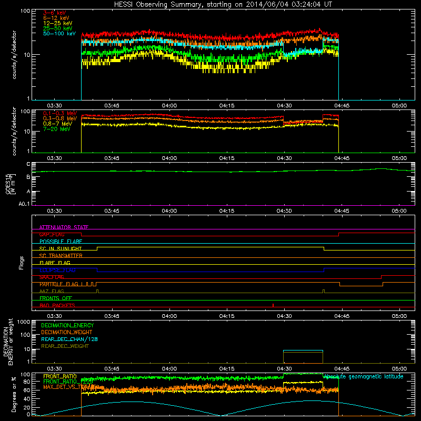Viewport: 421px width, 421px height.
Task: Select the green 25-50 keV legend label
Action: 58,28
